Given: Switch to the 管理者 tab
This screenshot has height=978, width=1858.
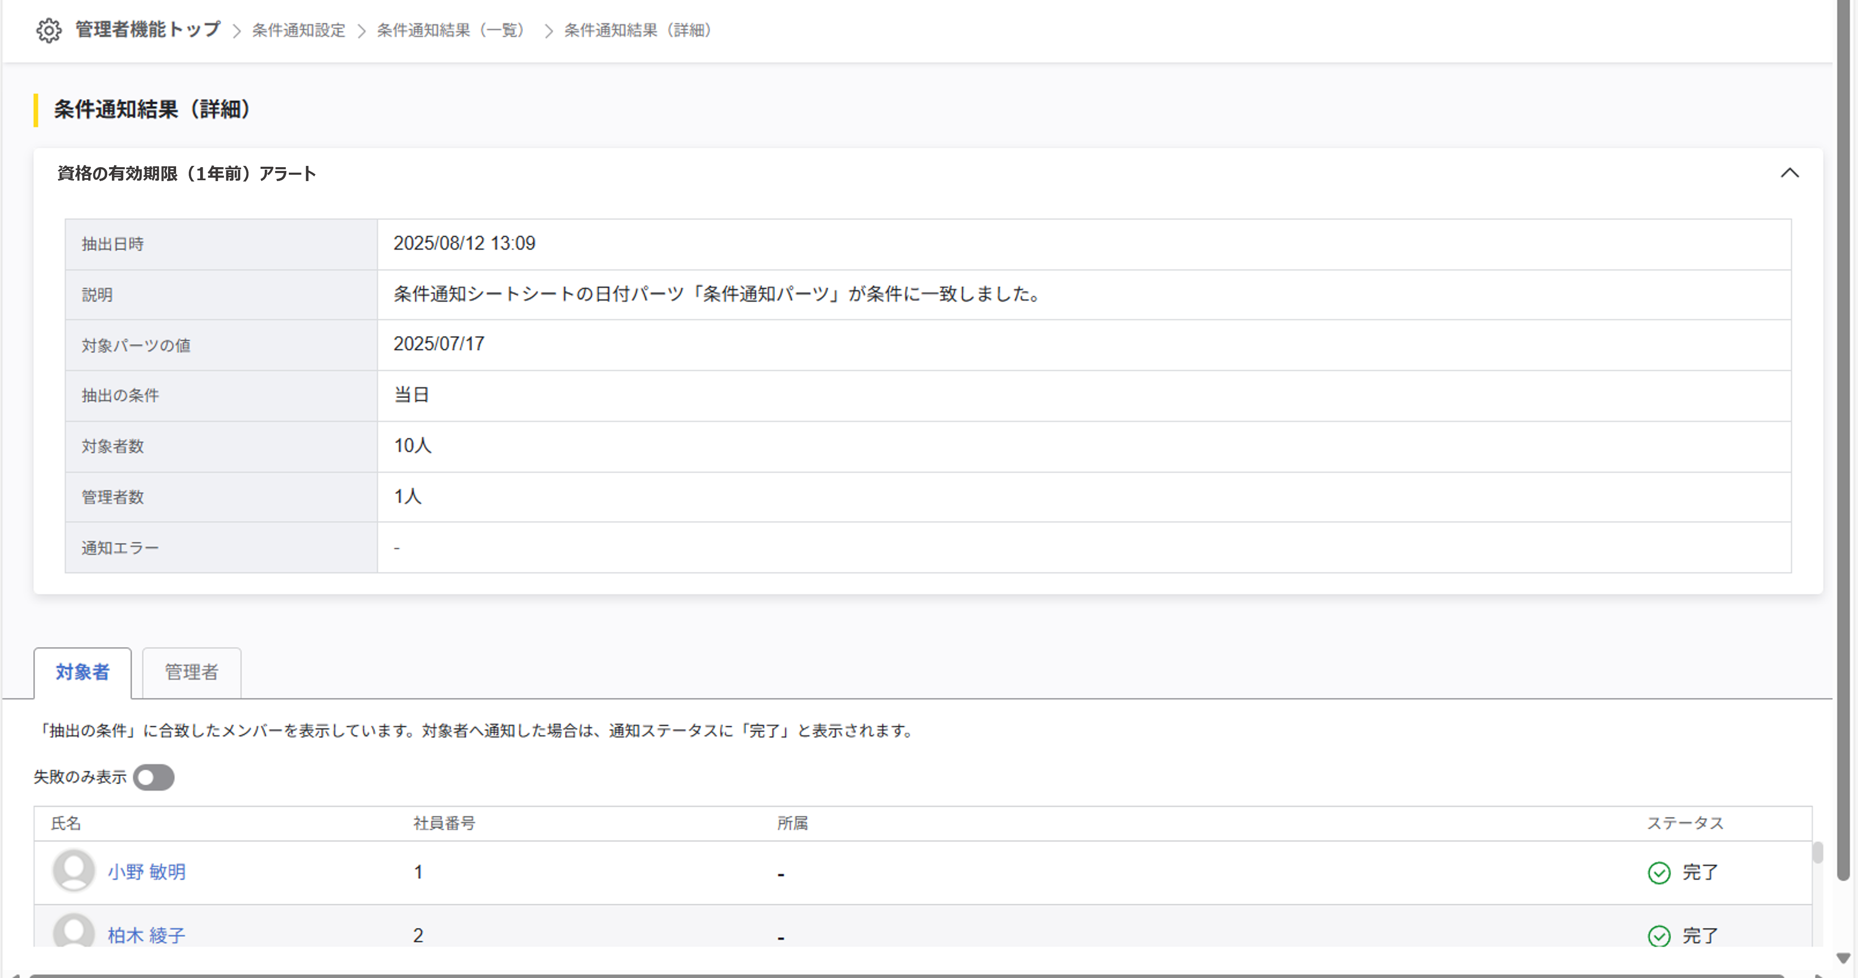Looking at the screenshot, I should [191, 672].
